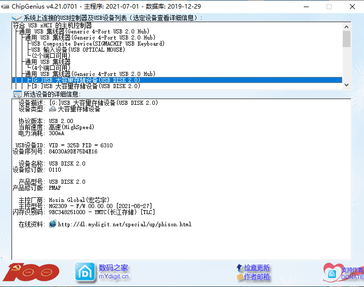Click the product revision value PMAP
The image size is (364, 287).
tap(55, 188)
